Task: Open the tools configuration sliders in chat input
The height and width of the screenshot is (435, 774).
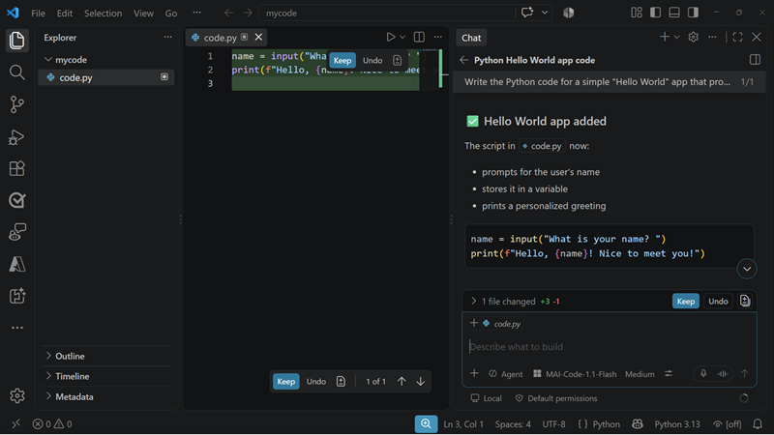Action: [669, 374]
